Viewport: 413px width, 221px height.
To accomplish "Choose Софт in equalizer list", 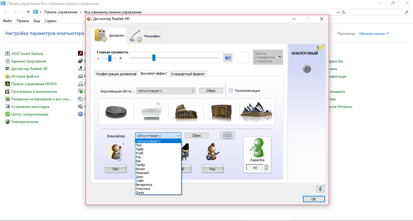I will (158, 181).
